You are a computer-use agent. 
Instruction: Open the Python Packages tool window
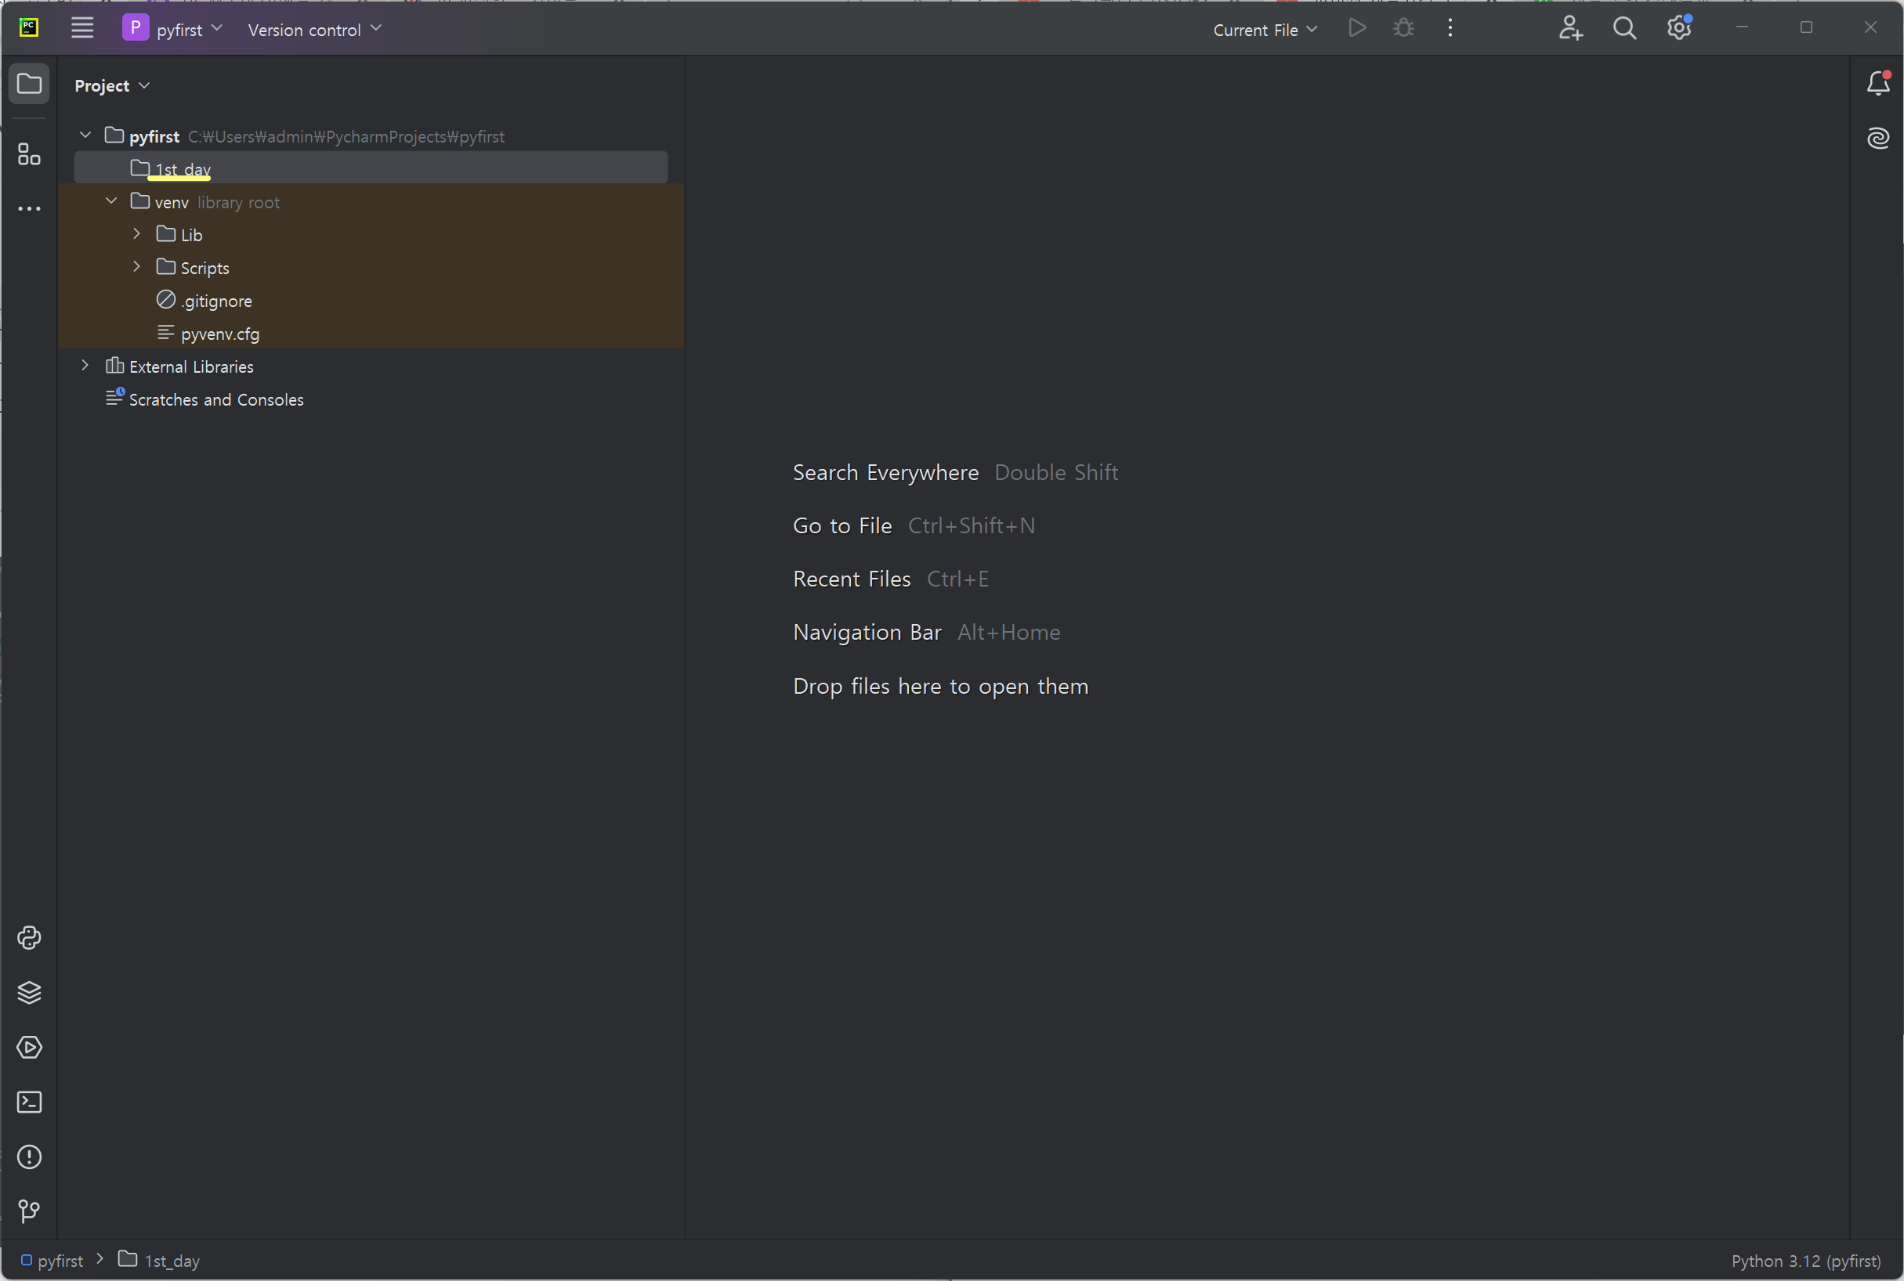(x=30, y=993)
